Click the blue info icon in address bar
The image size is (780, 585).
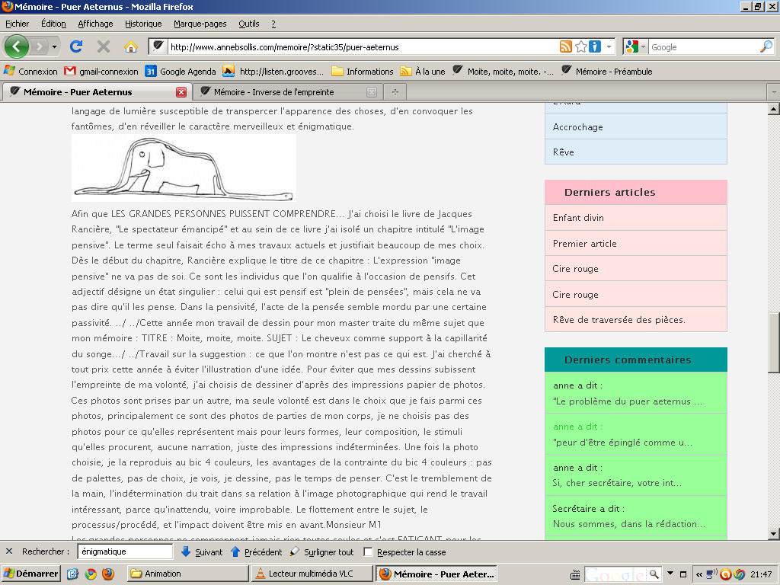point(594,46)
